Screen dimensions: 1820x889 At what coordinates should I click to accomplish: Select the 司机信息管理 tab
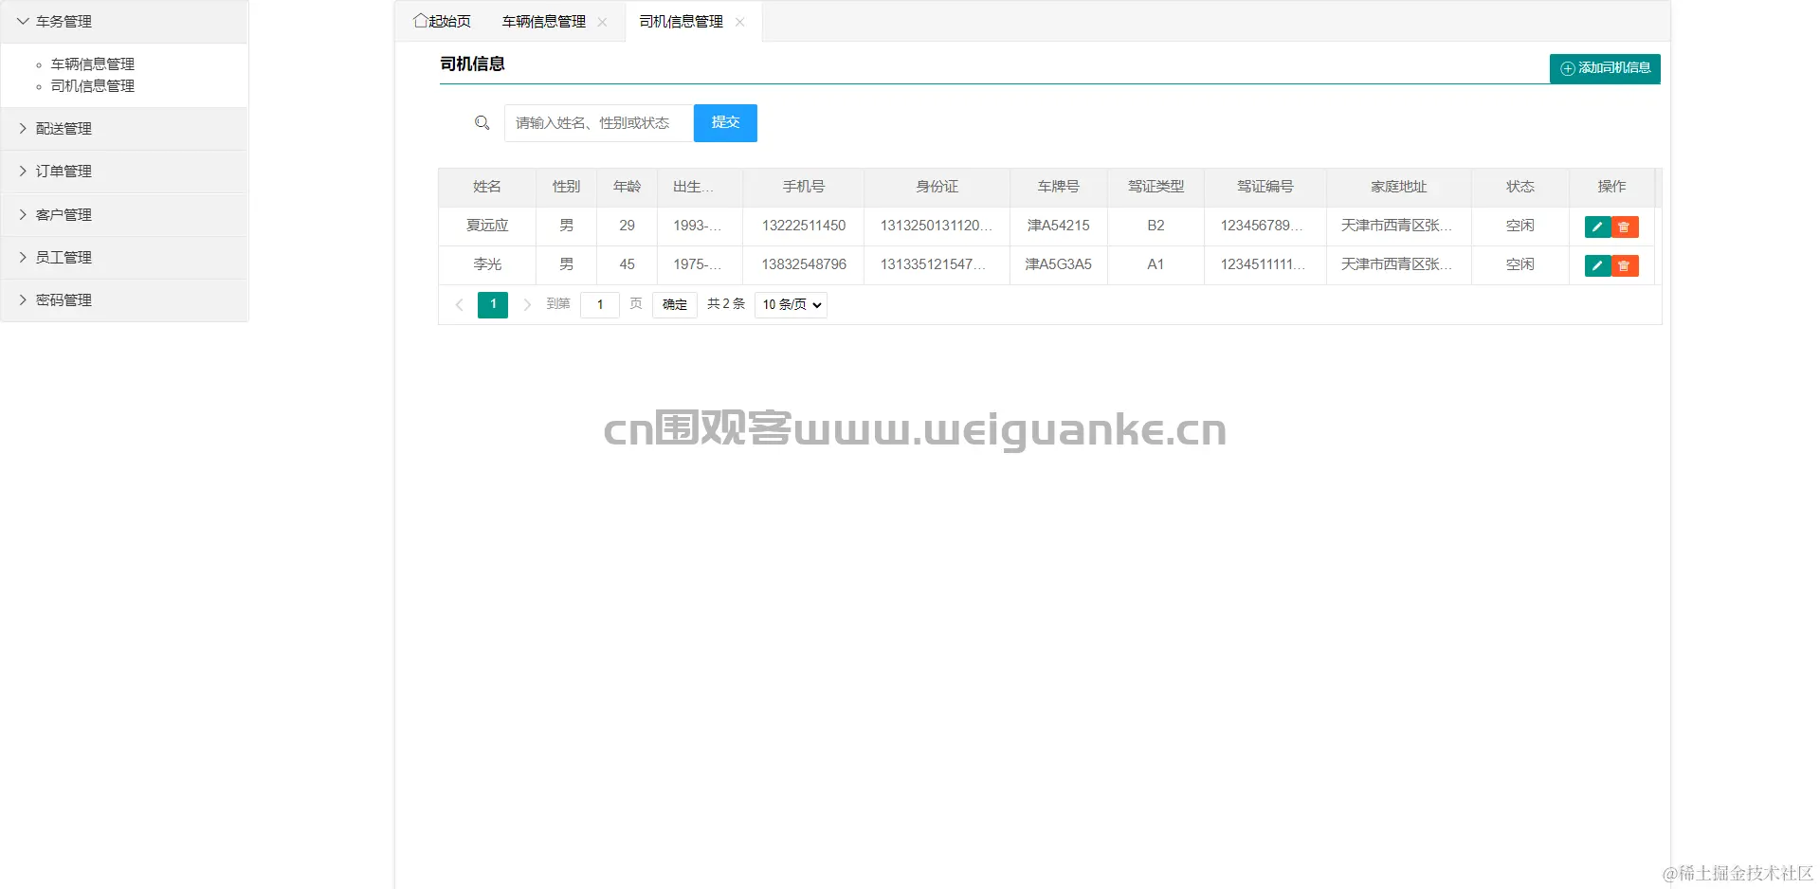click(681, 21)
